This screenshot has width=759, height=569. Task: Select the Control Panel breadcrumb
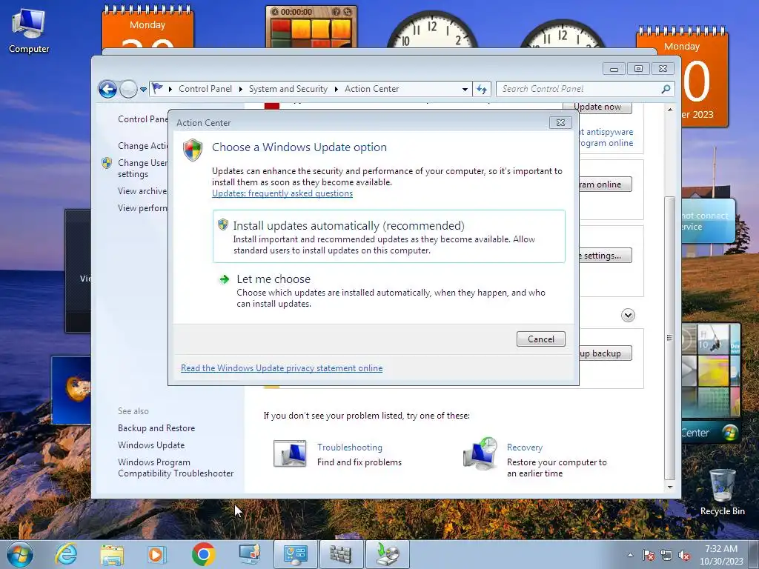(x=205, y=89)
